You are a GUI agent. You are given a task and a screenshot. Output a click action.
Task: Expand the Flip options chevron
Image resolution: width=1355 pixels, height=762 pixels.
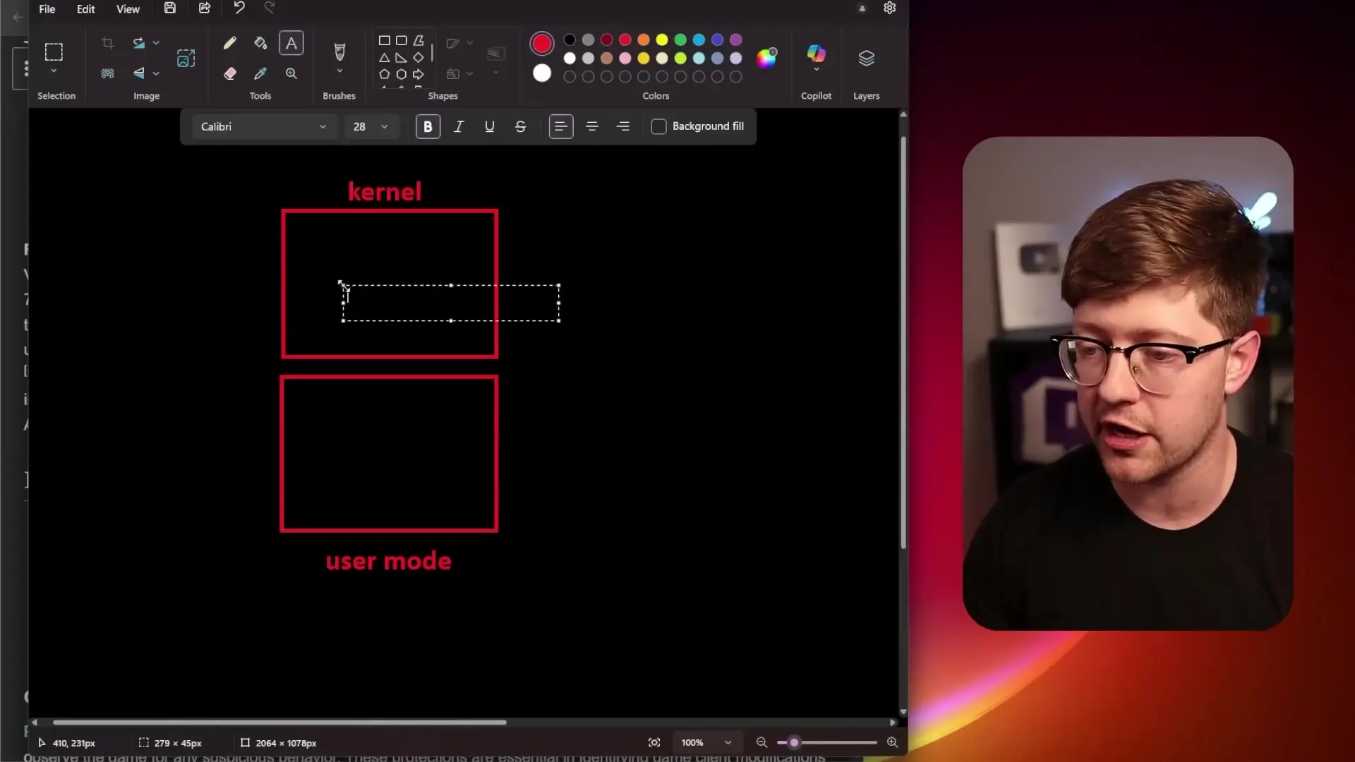[x=156, y=73]
